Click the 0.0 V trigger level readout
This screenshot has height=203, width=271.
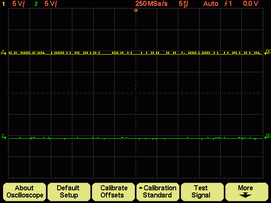pos(251,4)
